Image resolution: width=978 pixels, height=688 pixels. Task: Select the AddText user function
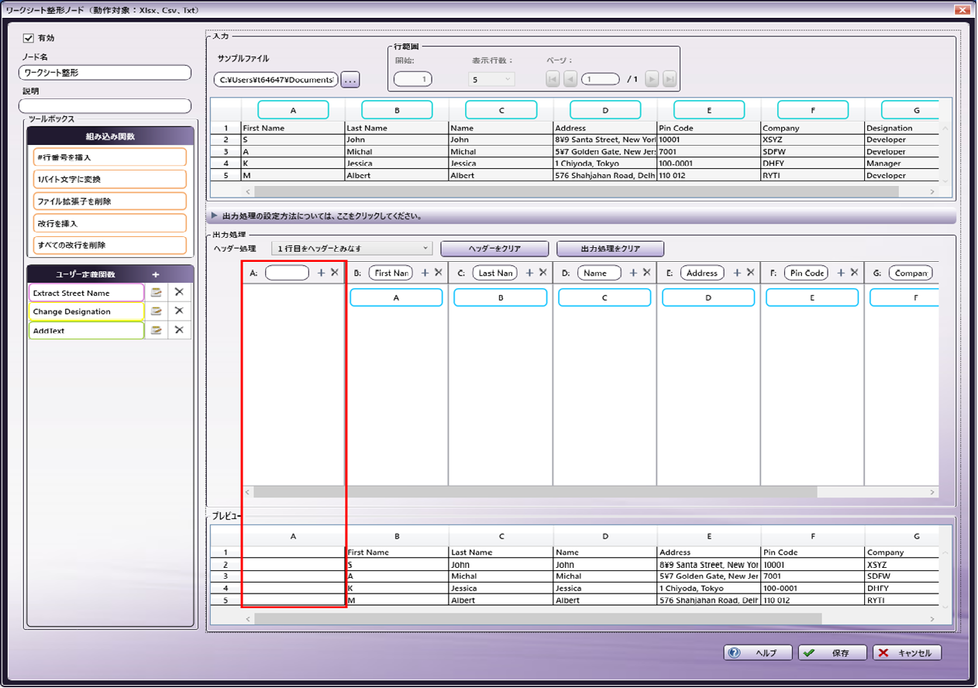click(87, 330)
